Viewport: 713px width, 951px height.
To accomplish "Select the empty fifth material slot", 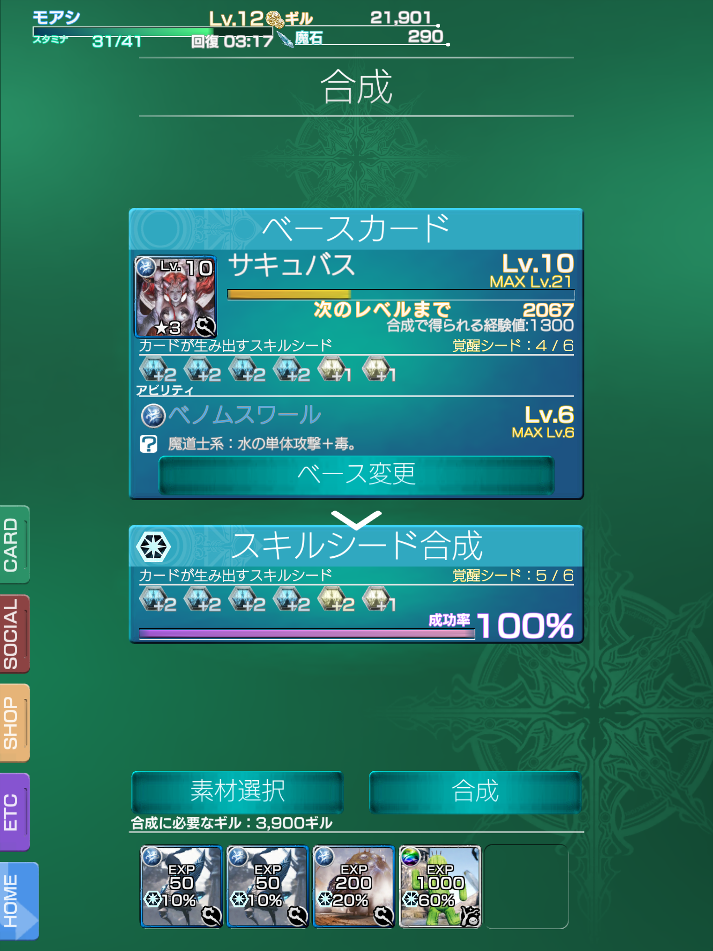I will click(527, 886).
